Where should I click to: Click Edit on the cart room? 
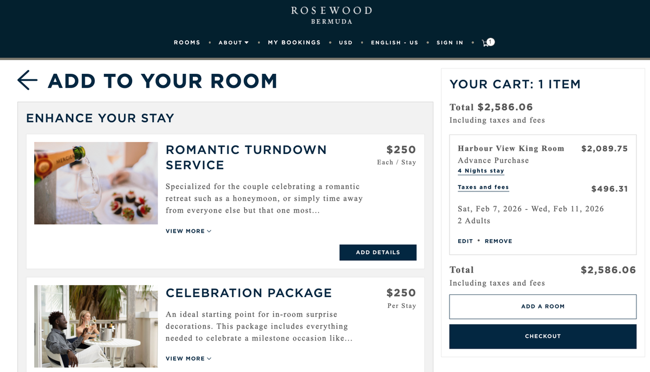coord(465,241)
